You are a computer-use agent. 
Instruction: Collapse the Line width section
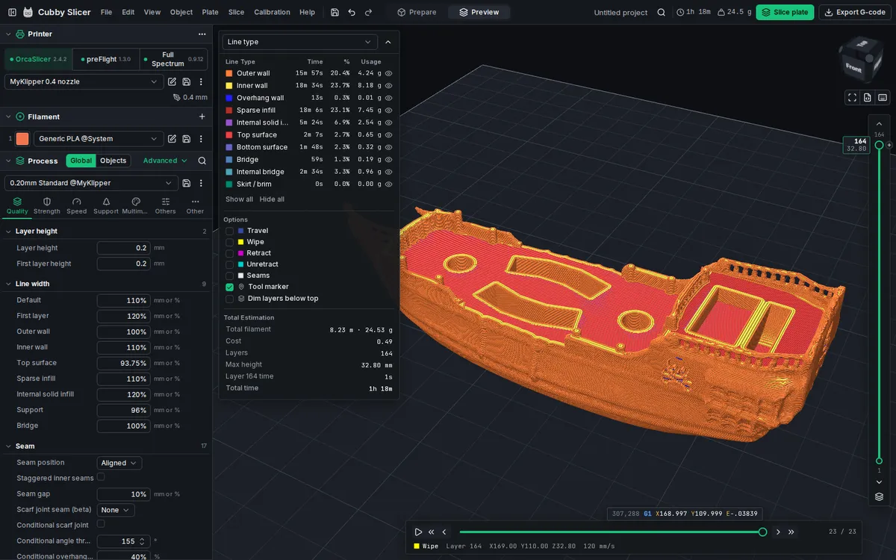point(9,284)
